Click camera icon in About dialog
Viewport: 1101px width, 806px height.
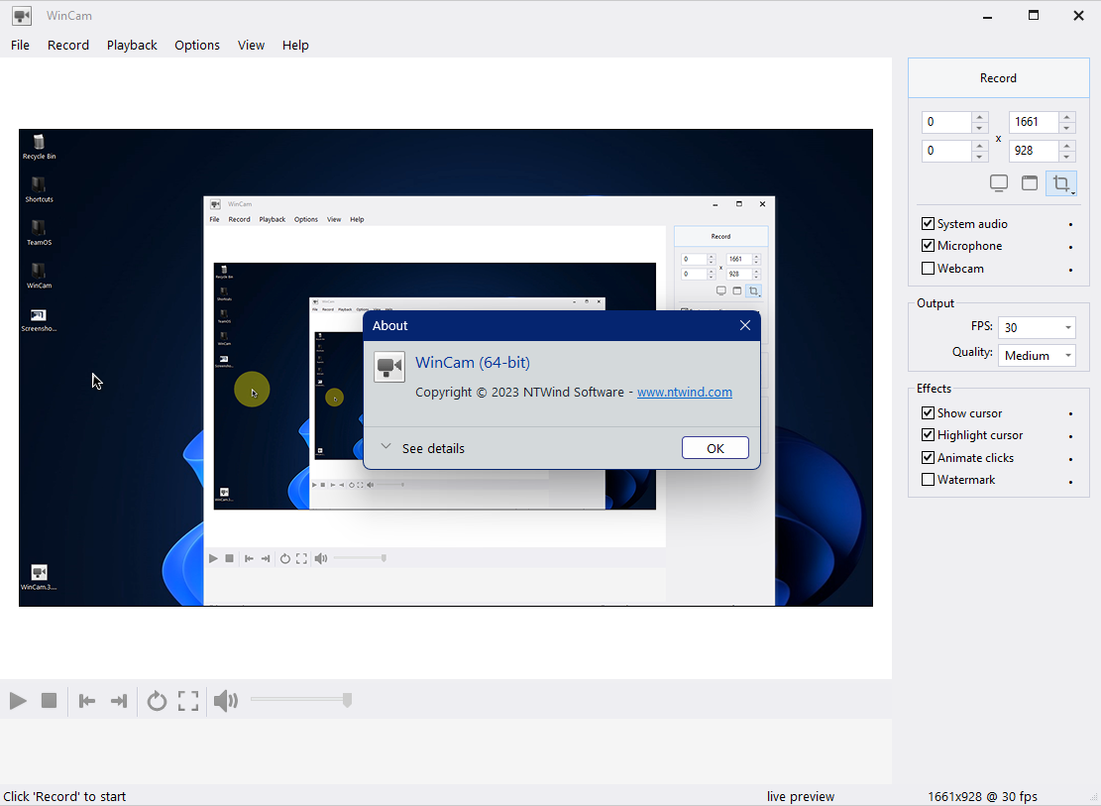pos(389,366)
